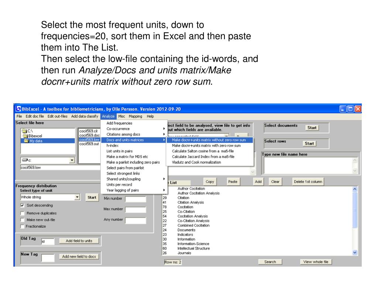Click the Add button above The List

(258, 182)
